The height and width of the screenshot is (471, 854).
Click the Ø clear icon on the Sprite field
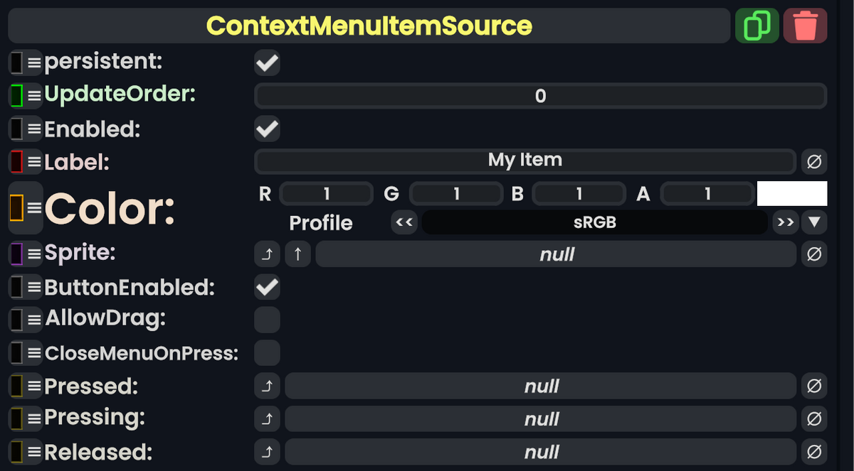pyautogui.click(x=814, y=254)
